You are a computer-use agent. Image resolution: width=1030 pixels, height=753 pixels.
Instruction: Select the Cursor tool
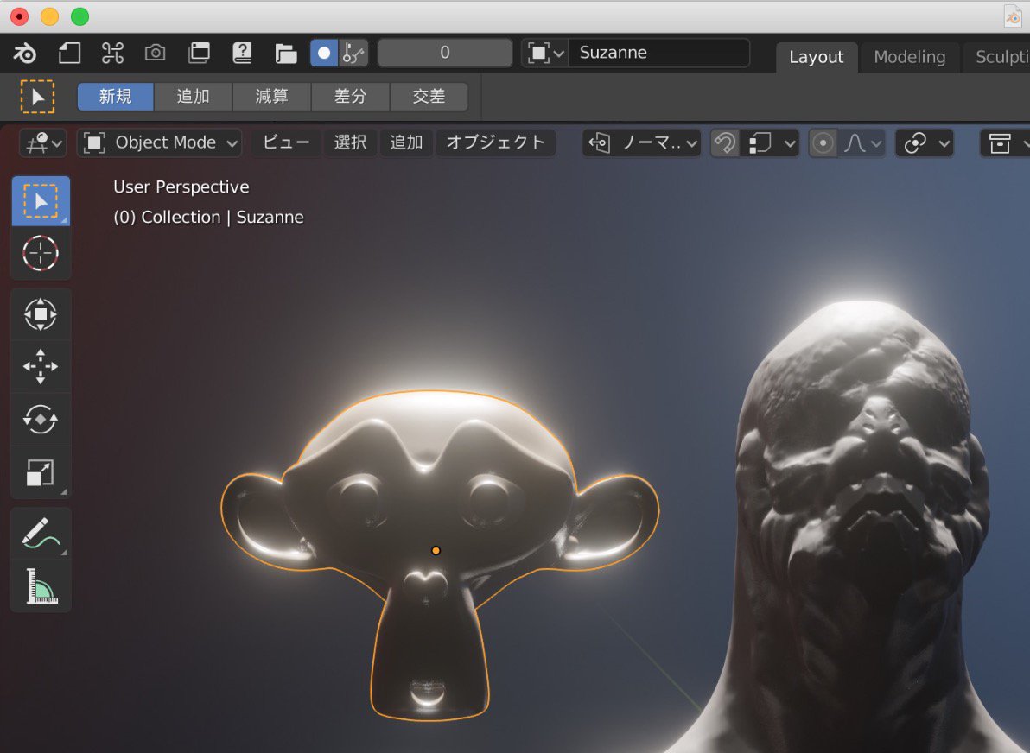coord(41,253)
